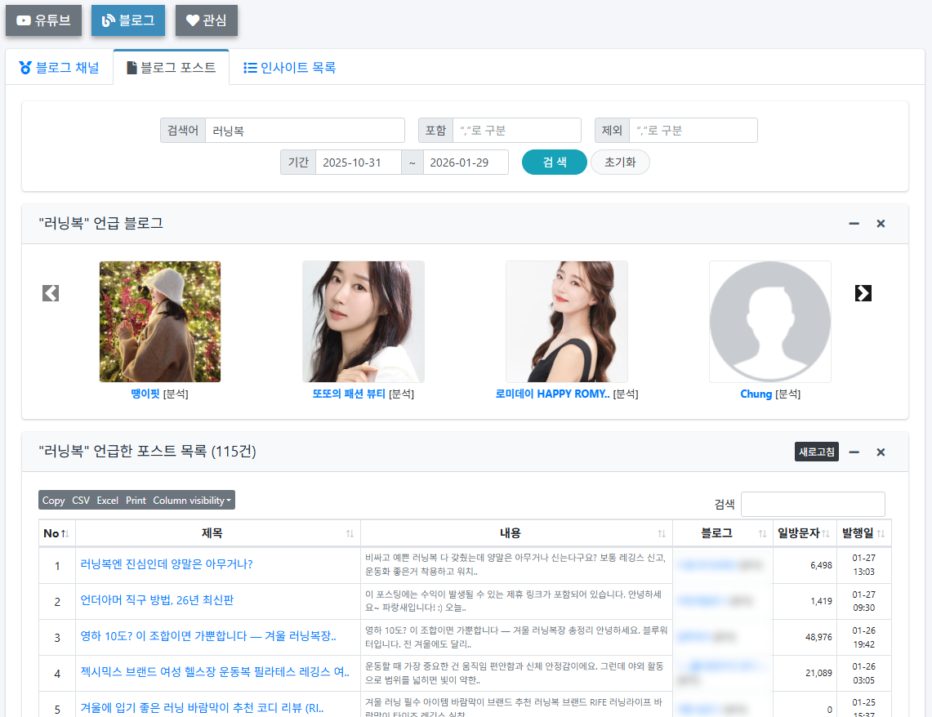Click the right carousel arrow

click(863, 292)
